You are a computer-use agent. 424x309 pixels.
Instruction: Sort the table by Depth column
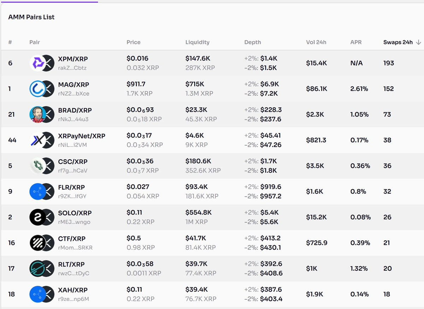click(x=253, y=42)
